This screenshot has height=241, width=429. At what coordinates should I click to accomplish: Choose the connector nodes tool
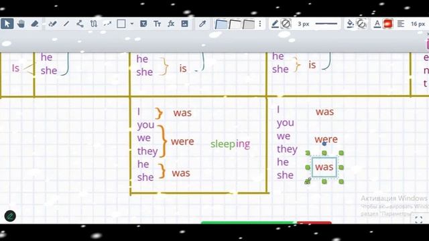pyautogui.click(x=80, y=24)
